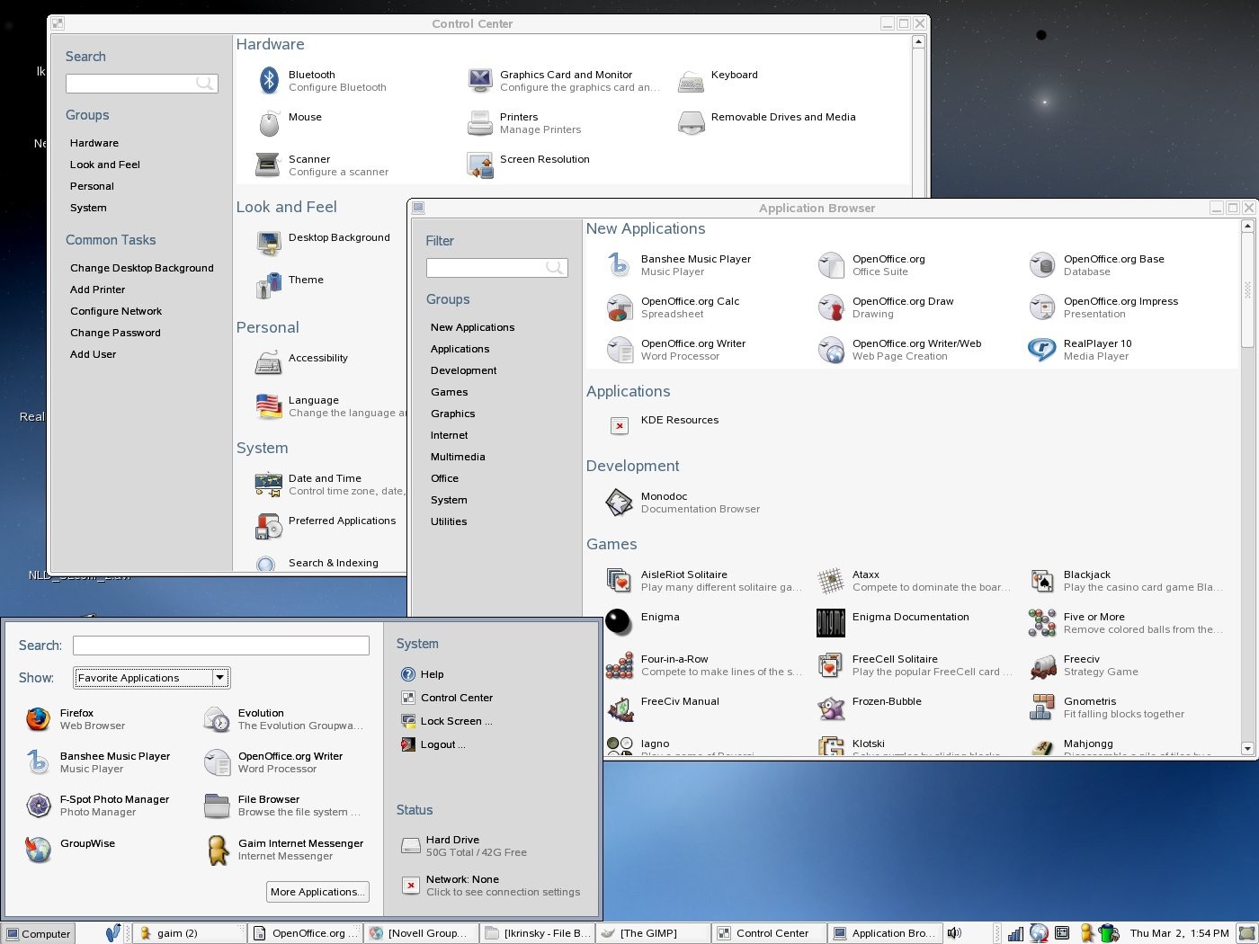The width and height of the screenshot is (1259, 944).
Task: Open Help from the System list
Action: coord(422,674)
